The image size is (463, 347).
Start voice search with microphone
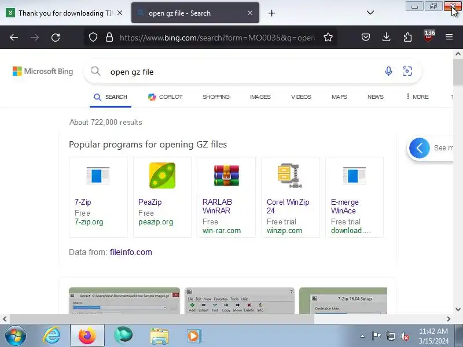tap(388, 71)
